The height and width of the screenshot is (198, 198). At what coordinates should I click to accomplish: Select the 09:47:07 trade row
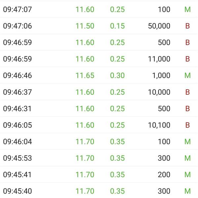click(x=99, y=9)
